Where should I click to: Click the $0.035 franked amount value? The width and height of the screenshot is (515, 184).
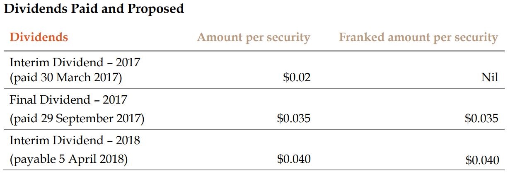481,119
